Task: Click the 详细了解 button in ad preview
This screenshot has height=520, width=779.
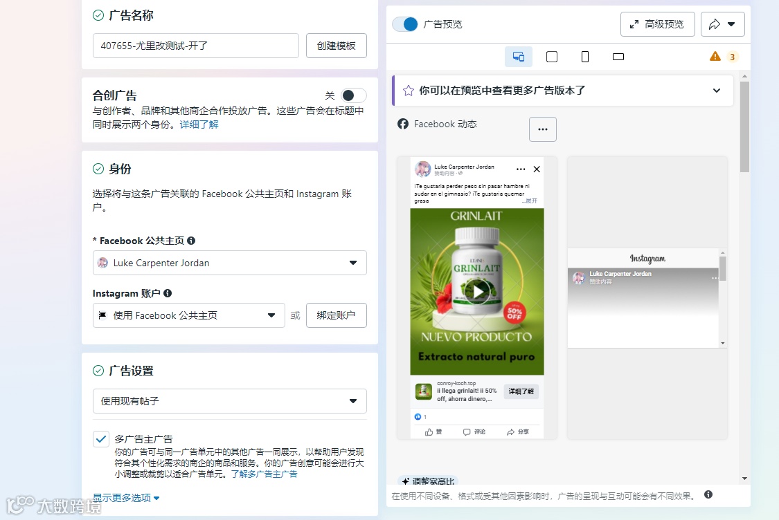Action: pyautogui.click(x=521, y=391)
